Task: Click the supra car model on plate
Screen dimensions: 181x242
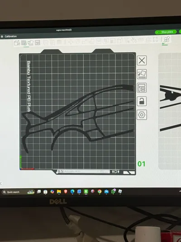Action: [78, 118]
